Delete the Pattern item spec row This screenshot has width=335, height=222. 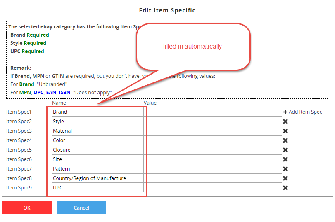[285, 169]
